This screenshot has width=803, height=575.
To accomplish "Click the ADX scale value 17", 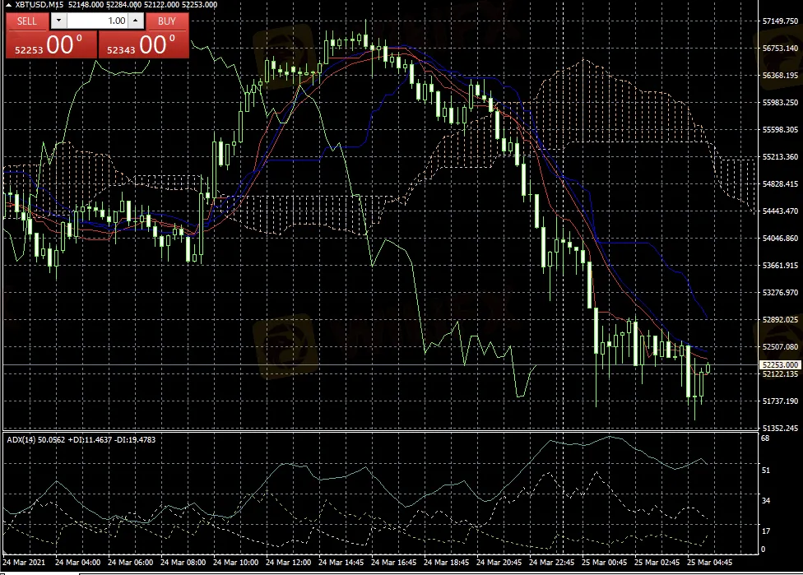I will (x=765, y=531).
